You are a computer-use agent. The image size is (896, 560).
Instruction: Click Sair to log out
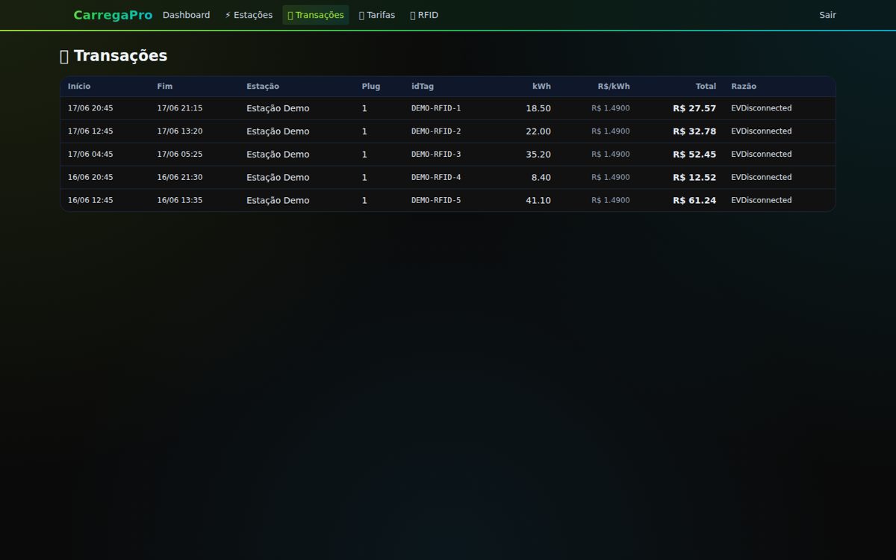[827, 15]
